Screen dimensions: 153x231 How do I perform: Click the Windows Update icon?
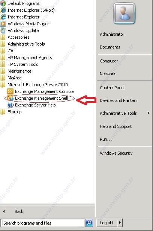[3, 30]
